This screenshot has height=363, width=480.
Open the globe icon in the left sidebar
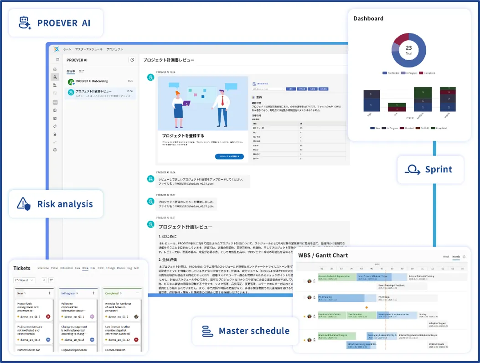click(55, 110)
